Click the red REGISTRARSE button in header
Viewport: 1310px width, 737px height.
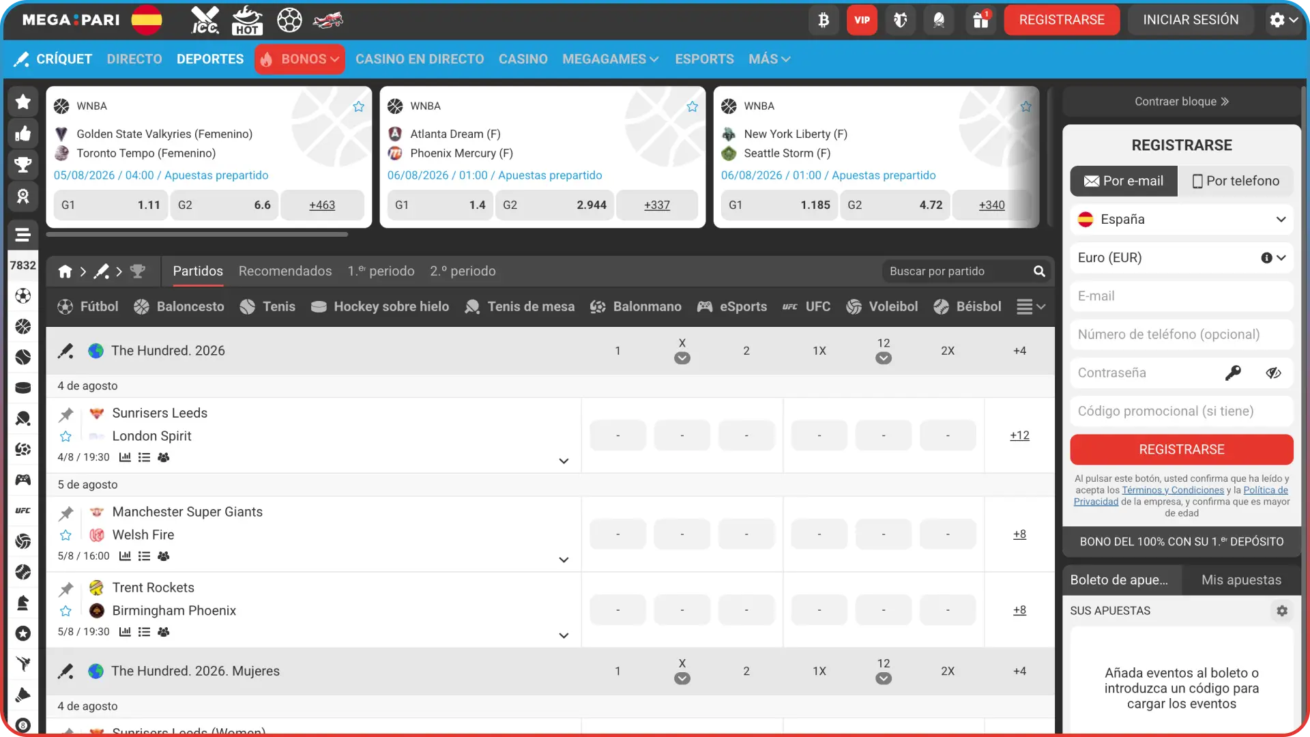tap(1062, 20)
